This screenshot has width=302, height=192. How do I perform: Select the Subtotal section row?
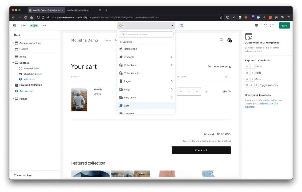(24, 63)
